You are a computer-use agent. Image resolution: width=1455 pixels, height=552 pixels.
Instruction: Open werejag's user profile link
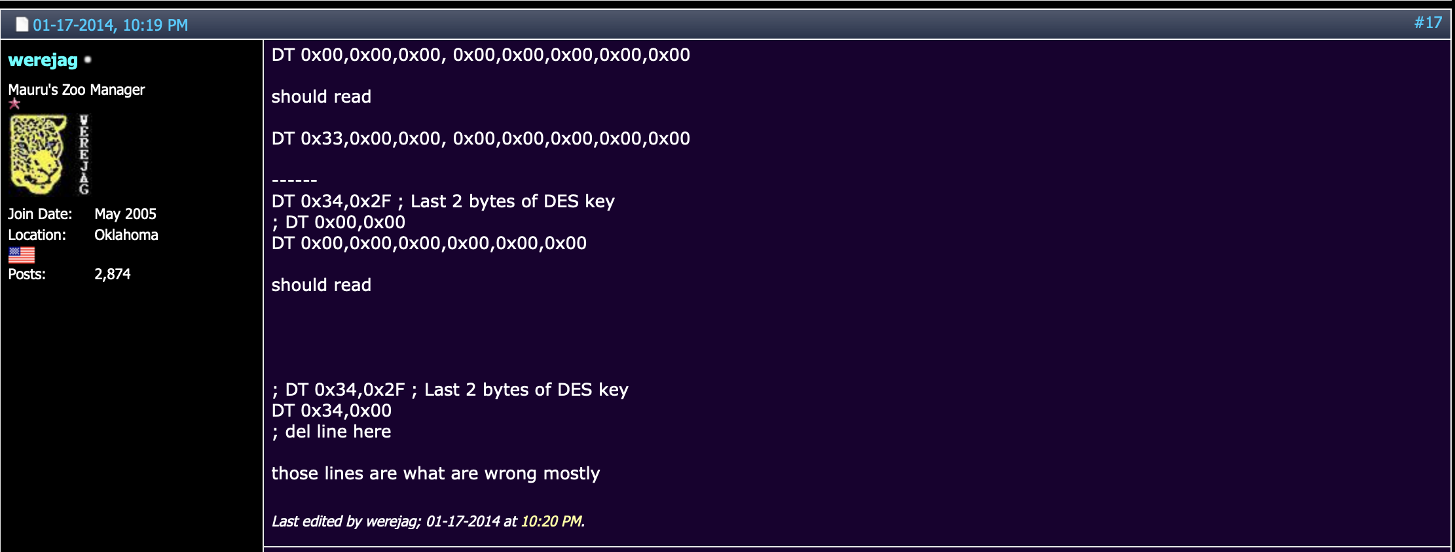[43, 60]
